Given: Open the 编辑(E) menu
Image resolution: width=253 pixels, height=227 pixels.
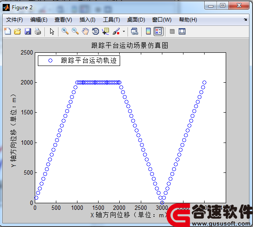Looking at the screenshot, I should [39, 20].
